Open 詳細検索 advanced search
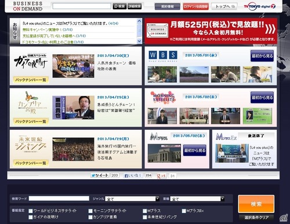Image resolution: width=290 pixels, height=224 pixels. 135,6
